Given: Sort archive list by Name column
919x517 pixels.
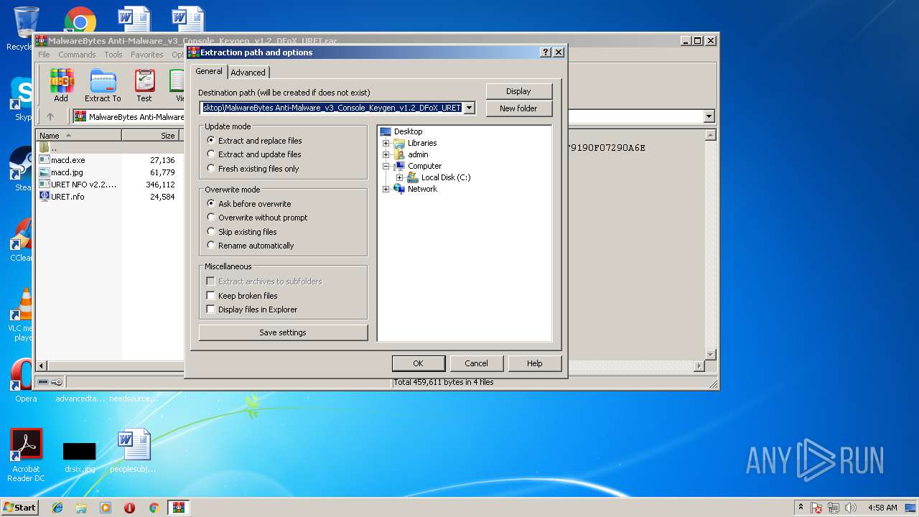Looking at the screenshot, I should (79, 135).
